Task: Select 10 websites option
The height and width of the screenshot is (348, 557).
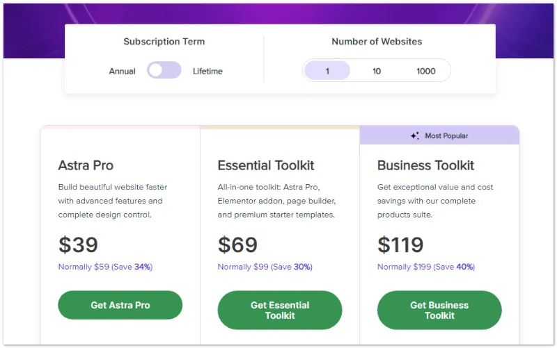Action: pyautogui.click(x=377, y=71)
